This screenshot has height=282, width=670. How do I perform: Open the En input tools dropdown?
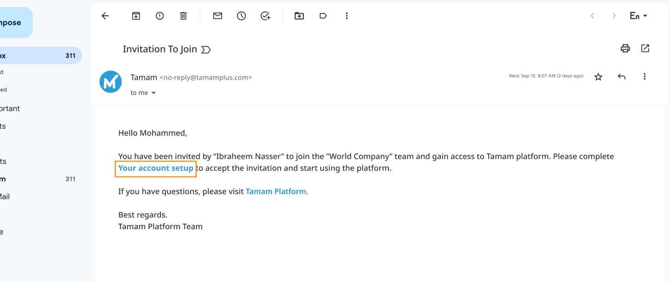click(638, 16)
